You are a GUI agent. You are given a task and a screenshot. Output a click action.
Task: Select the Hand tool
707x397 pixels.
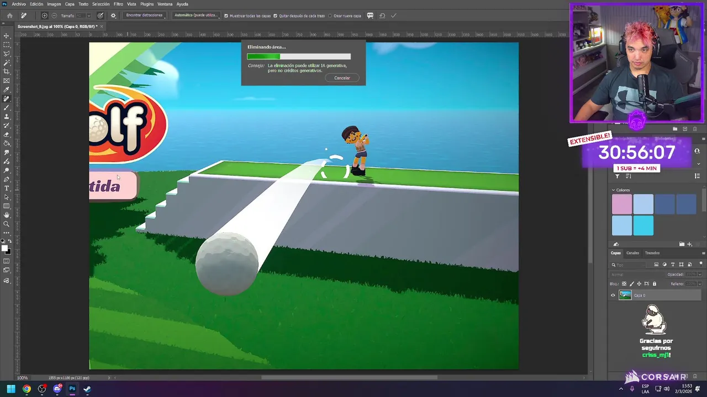(7, 215)
